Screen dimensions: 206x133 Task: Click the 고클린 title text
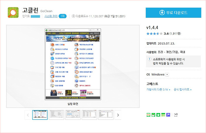tap(30, 10)
